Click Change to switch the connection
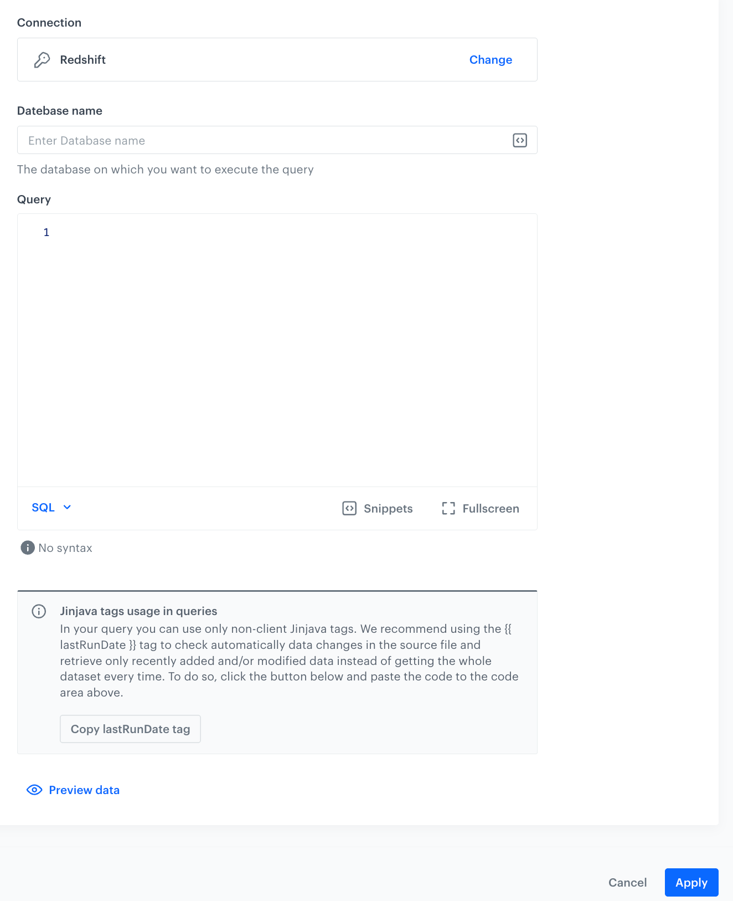This screenshot has height=901, width=733. pyautogui.click(x=491, y=59)
